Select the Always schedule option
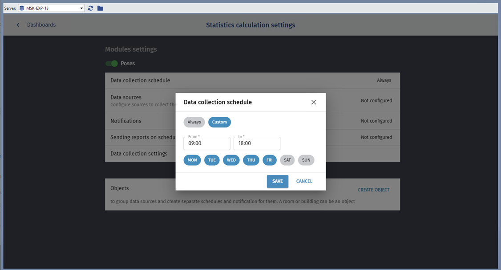The width and height of the screenshot is (501, 270). (194, 122)
